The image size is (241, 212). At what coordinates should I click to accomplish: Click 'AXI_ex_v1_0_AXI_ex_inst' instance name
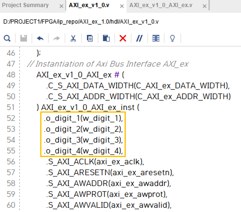point(88,108)
